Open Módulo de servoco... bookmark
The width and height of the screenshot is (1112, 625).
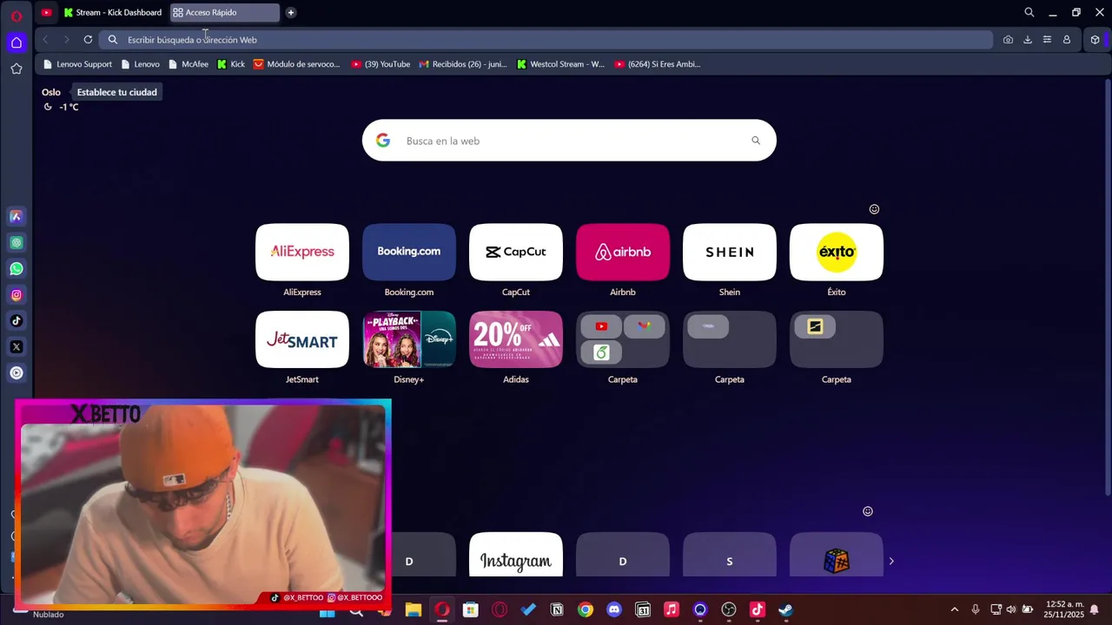296,64
